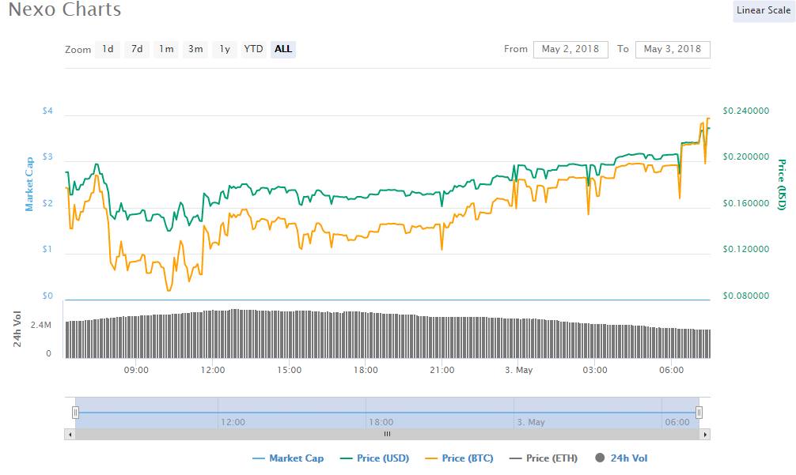Show the Price (ETH) series
Viewport: 796px width, 475px height.
(x=544, y=458)
